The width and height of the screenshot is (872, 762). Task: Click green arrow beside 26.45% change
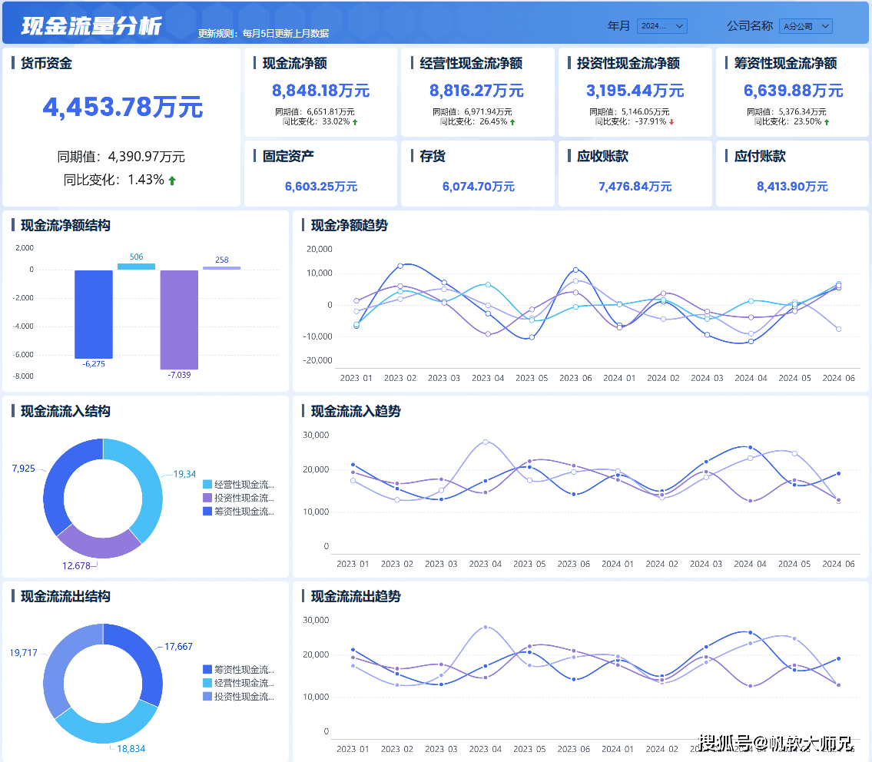tap(512, 121)
